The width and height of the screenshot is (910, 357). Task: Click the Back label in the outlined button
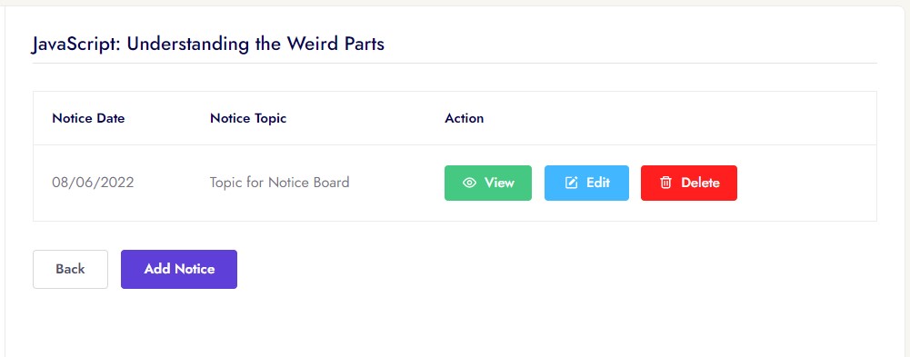70,269
